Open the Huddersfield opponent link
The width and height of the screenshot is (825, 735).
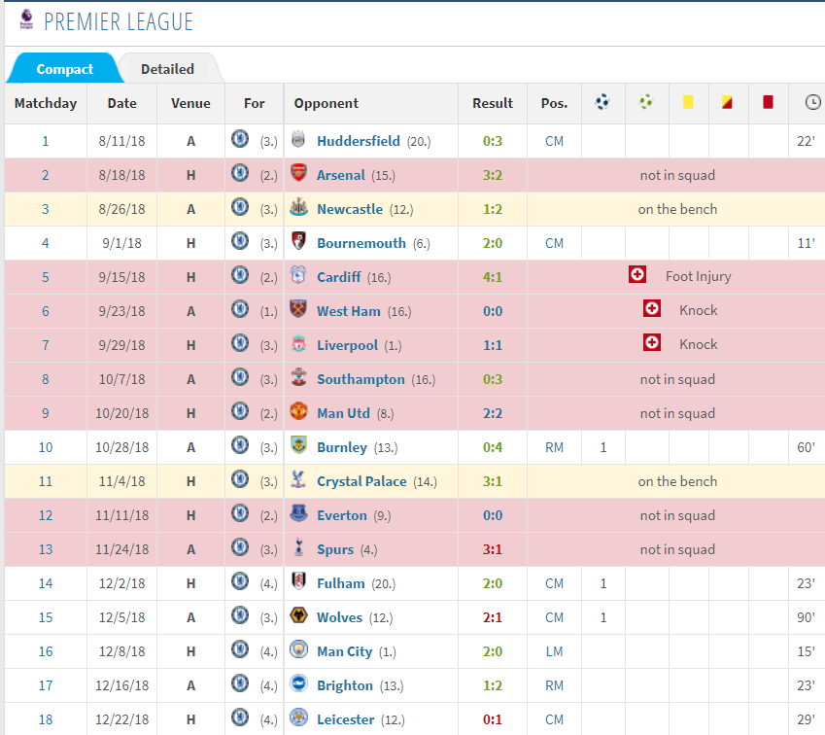tap(359, 141)
